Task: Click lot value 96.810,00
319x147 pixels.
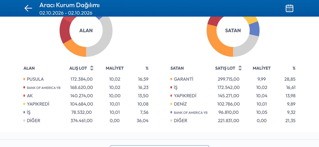Action: [x=229, y=112]
